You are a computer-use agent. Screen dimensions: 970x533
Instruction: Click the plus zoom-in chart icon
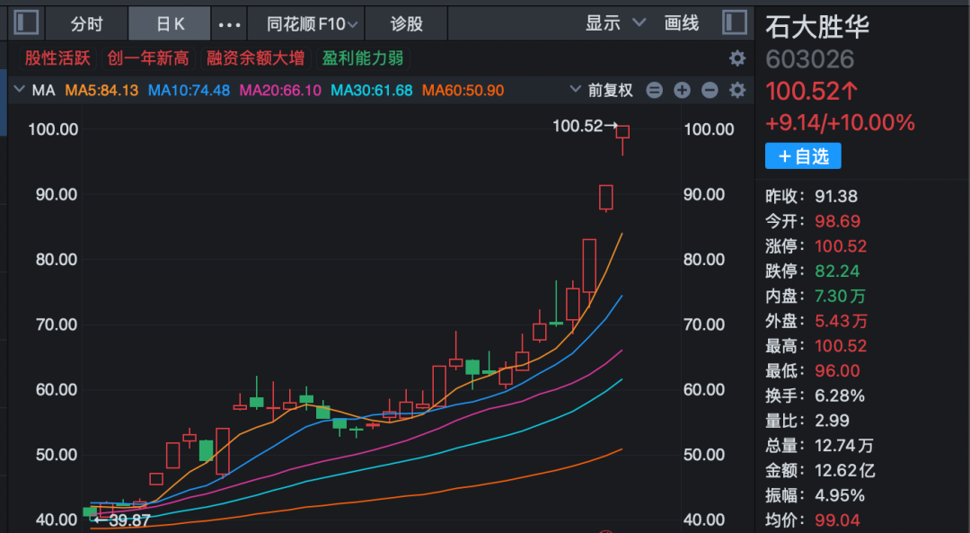(682, 90)
